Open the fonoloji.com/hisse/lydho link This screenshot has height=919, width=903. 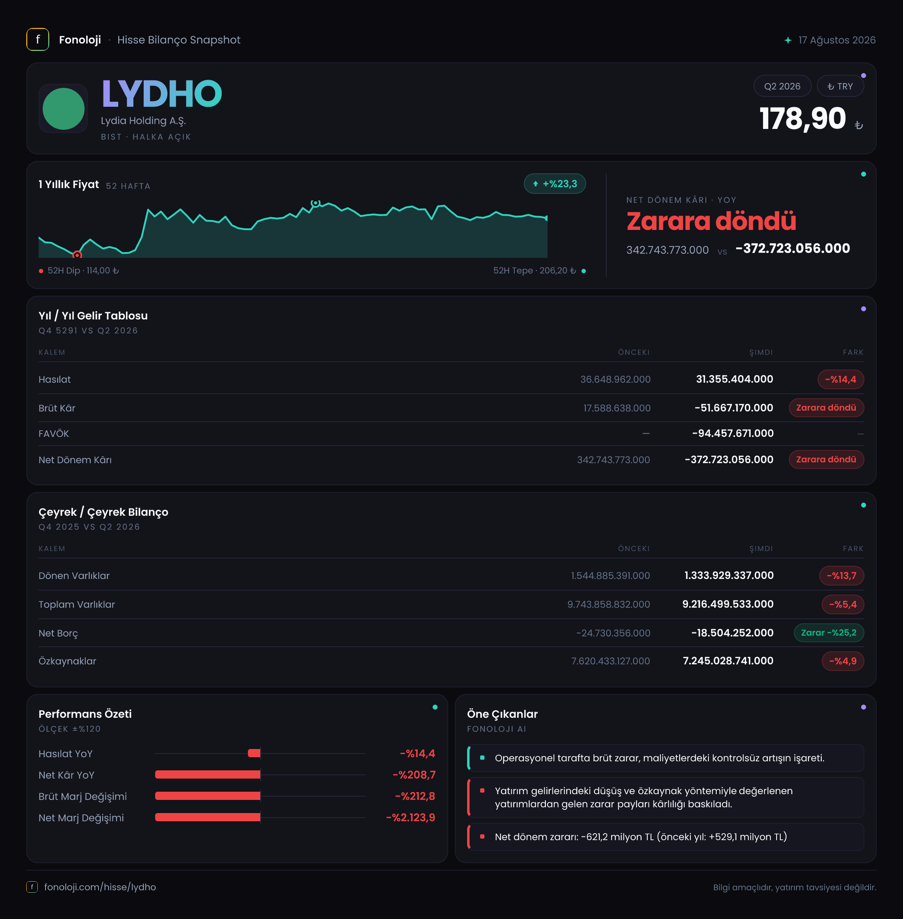click(x=100, y=887)
